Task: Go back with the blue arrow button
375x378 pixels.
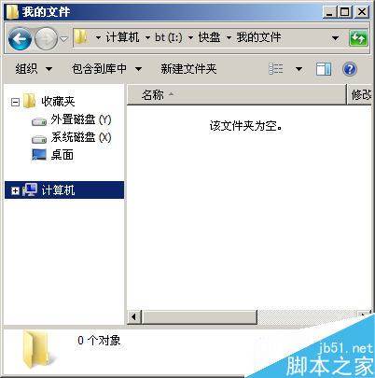Action: [x=20, y=38]
